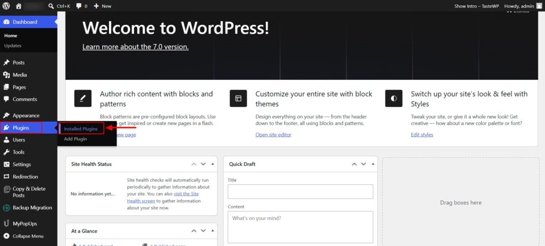
Task: Click the Backup Migration icon
Action: click(6, 208)
